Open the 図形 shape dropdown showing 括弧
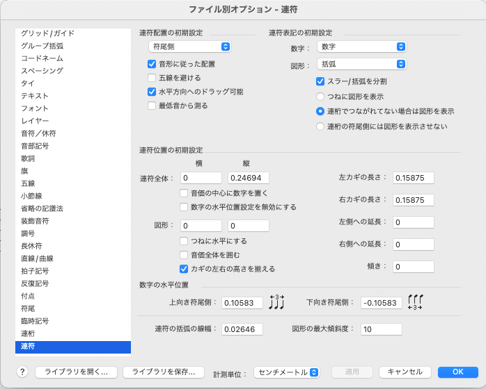This screenshot has width=486, height=389. 361,65
